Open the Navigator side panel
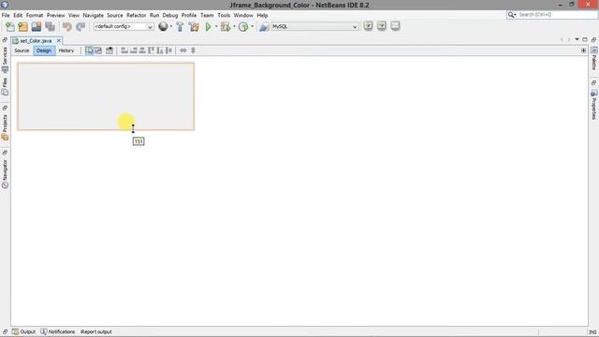 (x=5, y=174)
